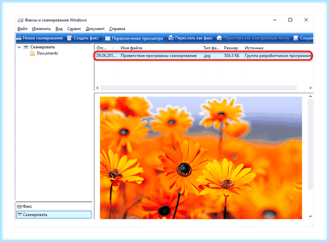
Task: Open the Сервис menu
Action: (x=74, y=29)
